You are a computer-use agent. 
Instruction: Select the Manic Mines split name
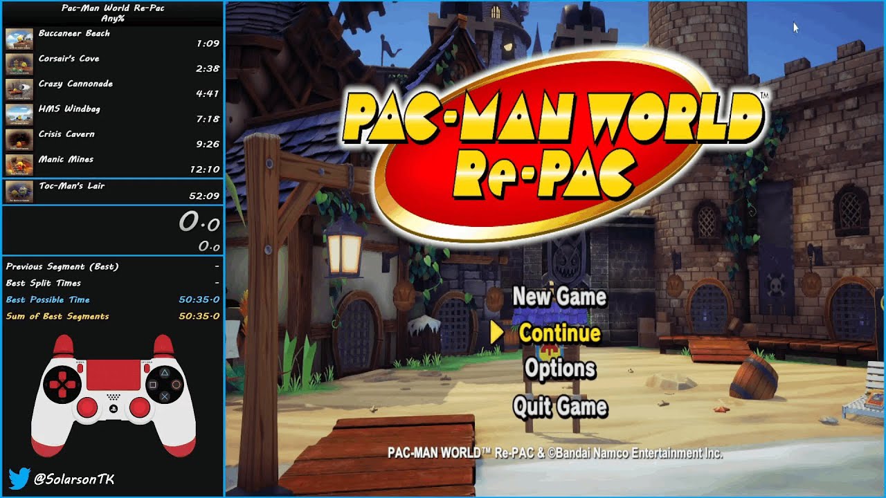pos(66,159)
